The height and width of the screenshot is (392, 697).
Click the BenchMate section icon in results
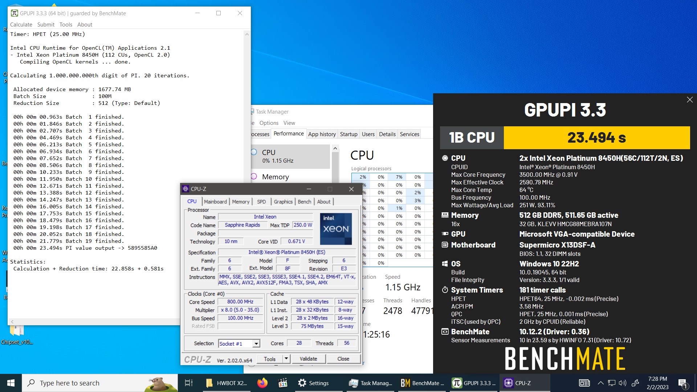445,332
